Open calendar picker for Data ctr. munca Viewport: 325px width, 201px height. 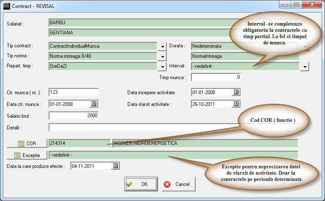pyautogui.click(x=93, y=104)
